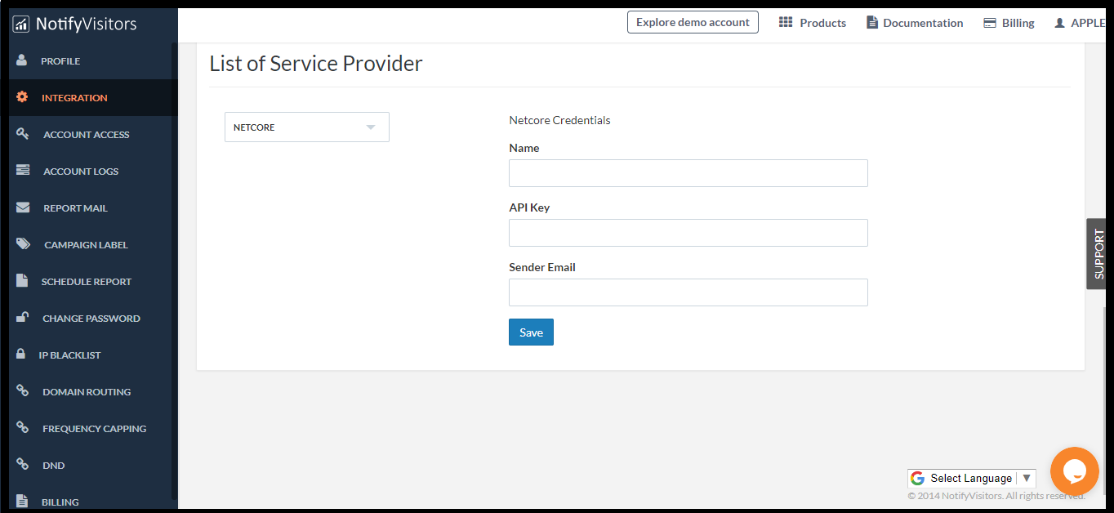This screenshot has height=513, width=1114.
Task: Open the Billing link in header
Action: click(1009, 23)
